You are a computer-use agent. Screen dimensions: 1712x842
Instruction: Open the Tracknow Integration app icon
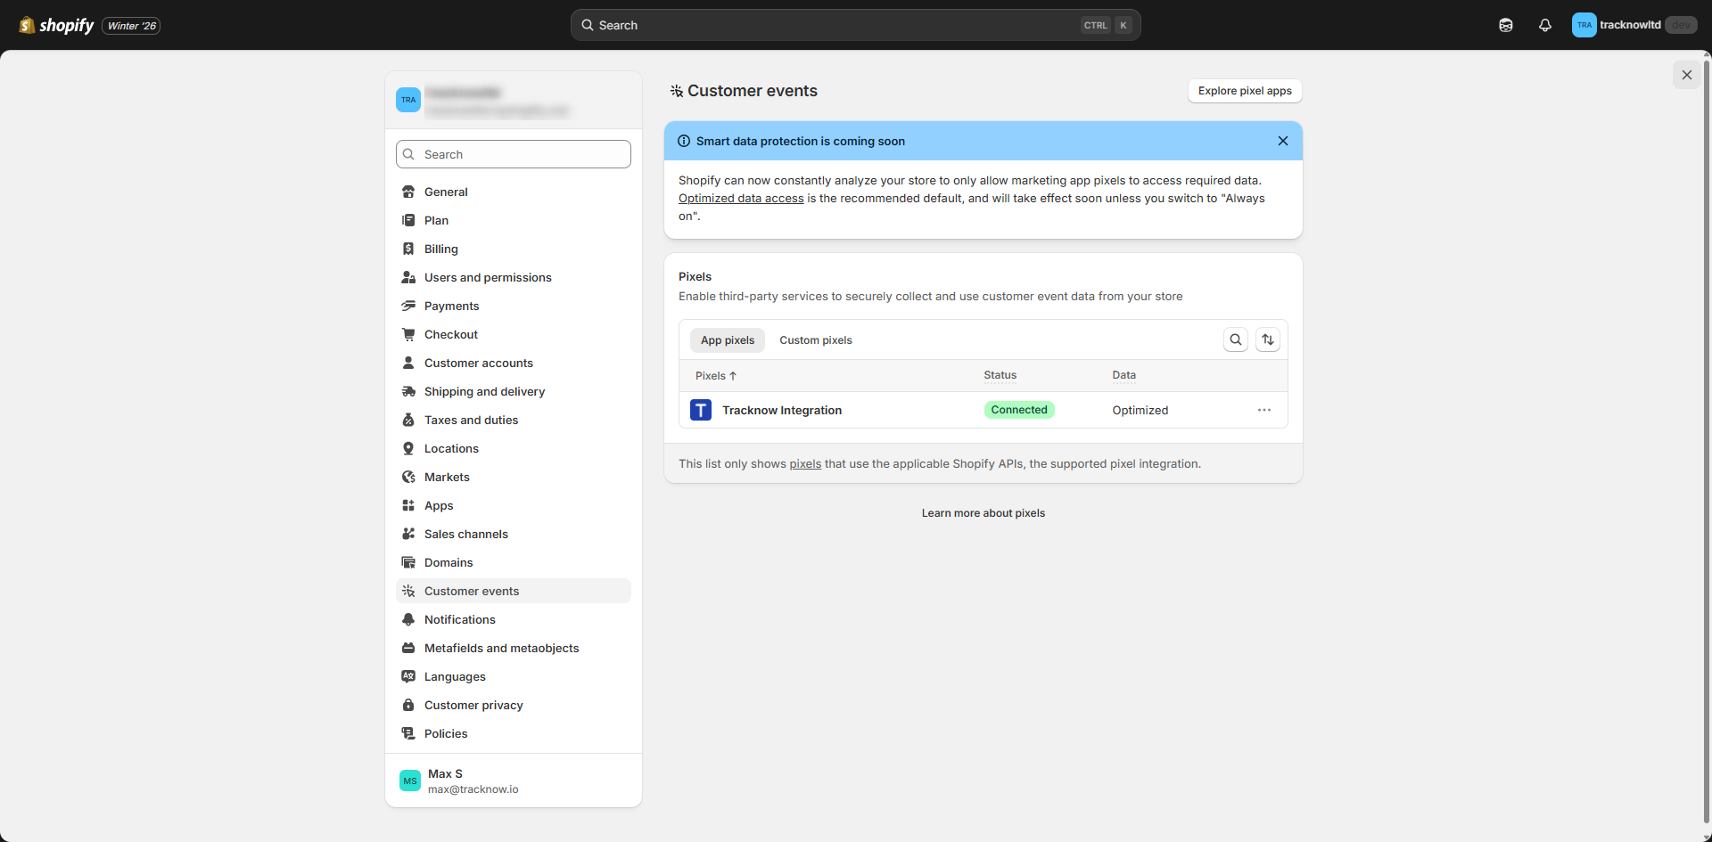[701, 410]
